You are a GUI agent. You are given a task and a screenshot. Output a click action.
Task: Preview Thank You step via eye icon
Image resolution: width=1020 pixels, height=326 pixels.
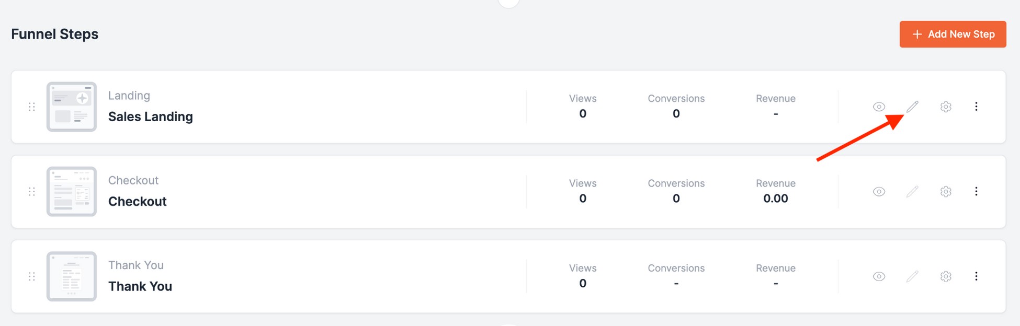click(x=879, y=276)
